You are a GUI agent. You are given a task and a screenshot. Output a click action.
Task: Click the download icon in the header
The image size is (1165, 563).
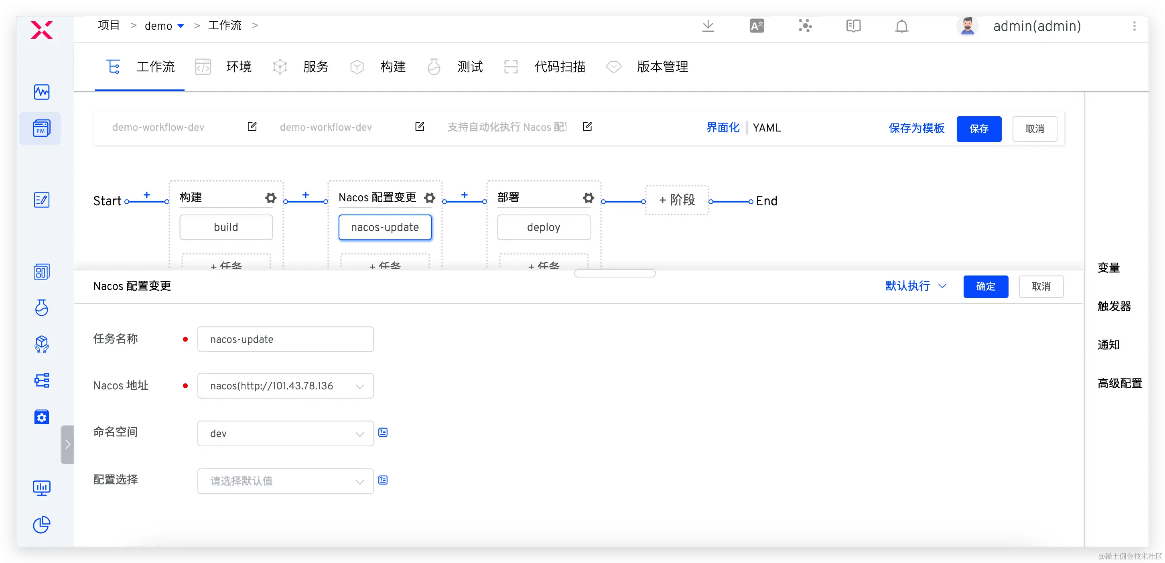(x=708, y=26)
